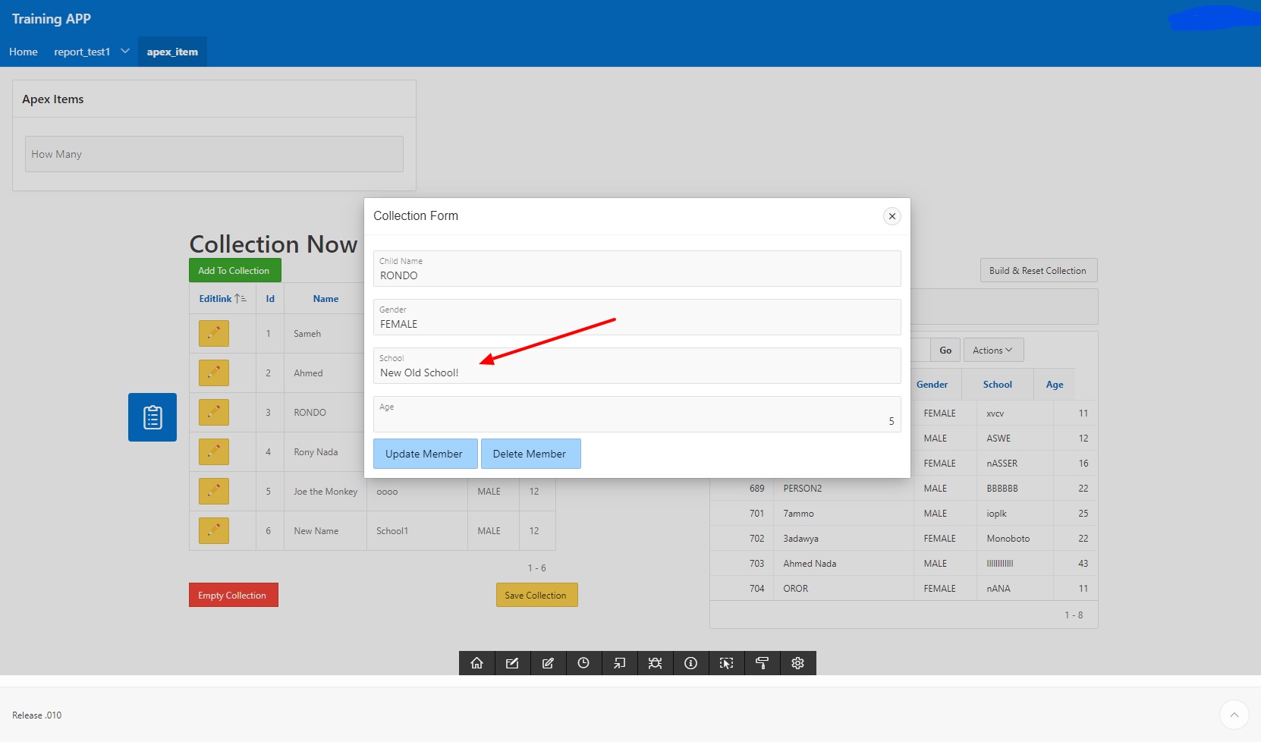1261x742 pixels.
Task: Toggle Debug with the bug icon
Action: click(x=655, y=663)
